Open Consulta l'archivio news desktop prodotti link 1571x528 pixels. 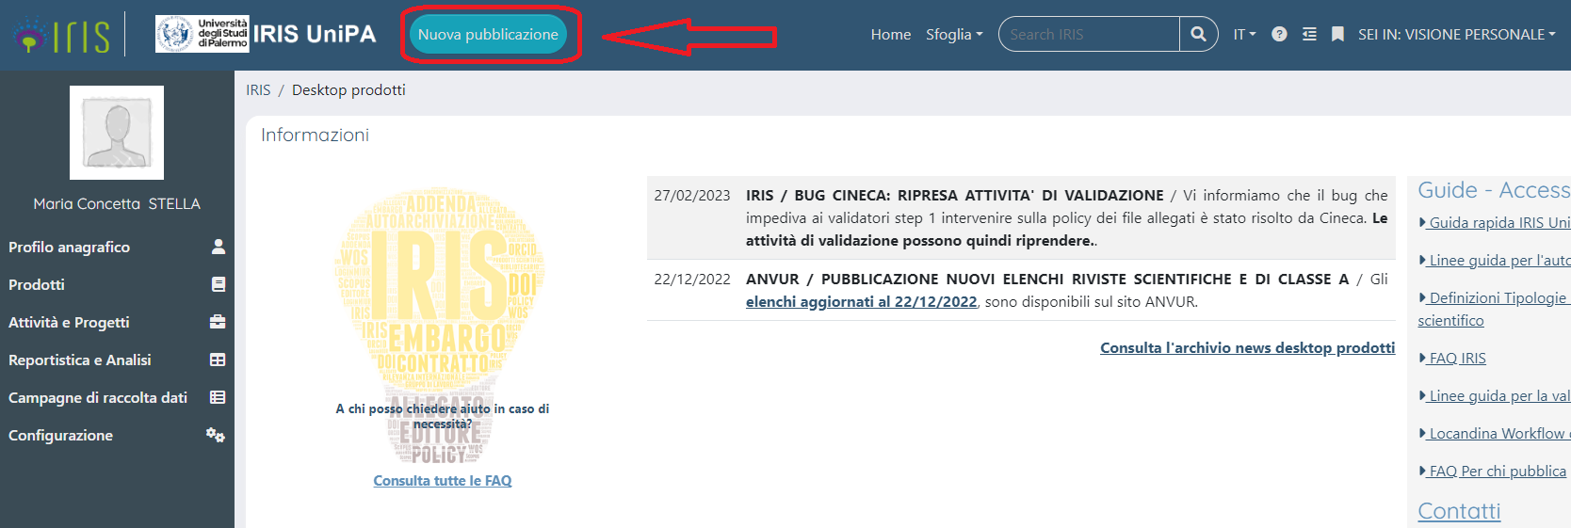(x=1247, y=347)
